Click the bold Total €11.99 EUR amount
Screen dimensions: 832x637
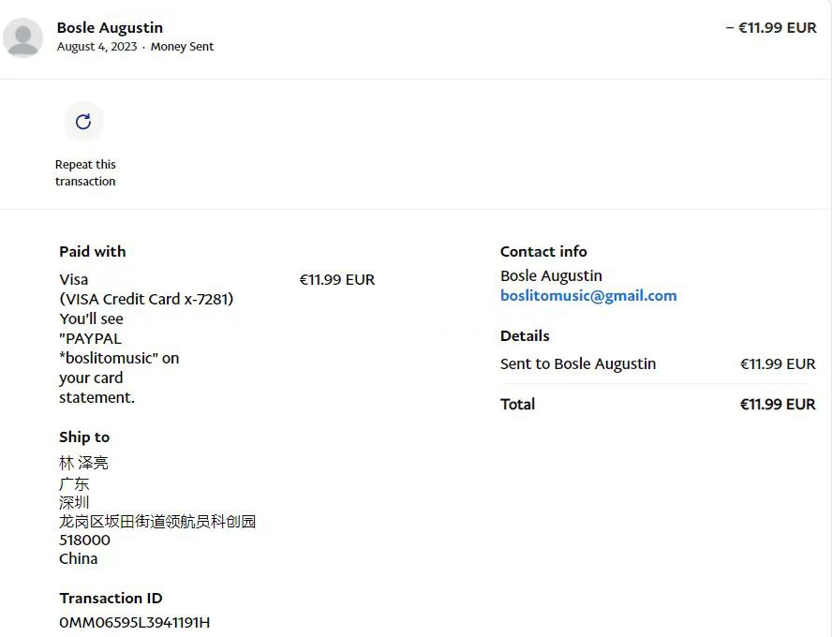click(778, 405)
